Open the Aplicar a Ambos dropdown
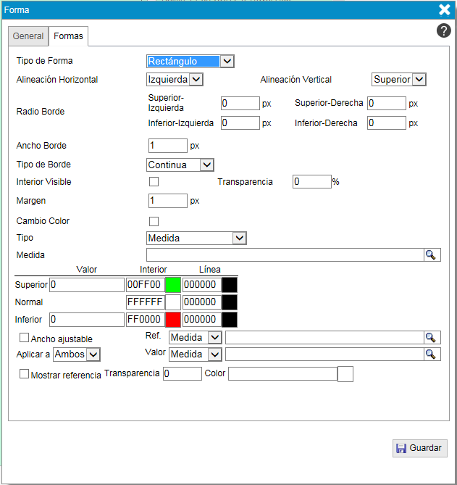This screenshot has width=457, height=485. [x=77, y=354]
